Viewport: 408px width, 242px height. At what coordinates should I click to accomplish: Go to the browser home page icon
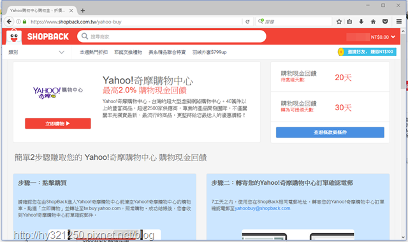pyautogui.click(x=373, y=22)
